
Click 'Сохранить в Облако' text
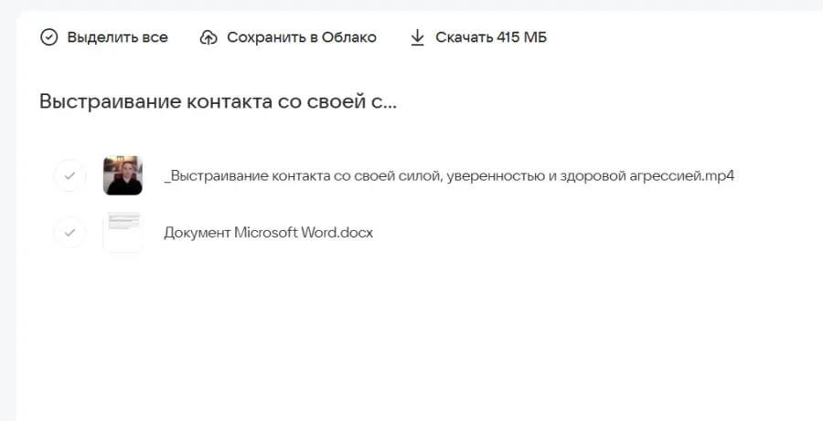[x=301, y=37]
